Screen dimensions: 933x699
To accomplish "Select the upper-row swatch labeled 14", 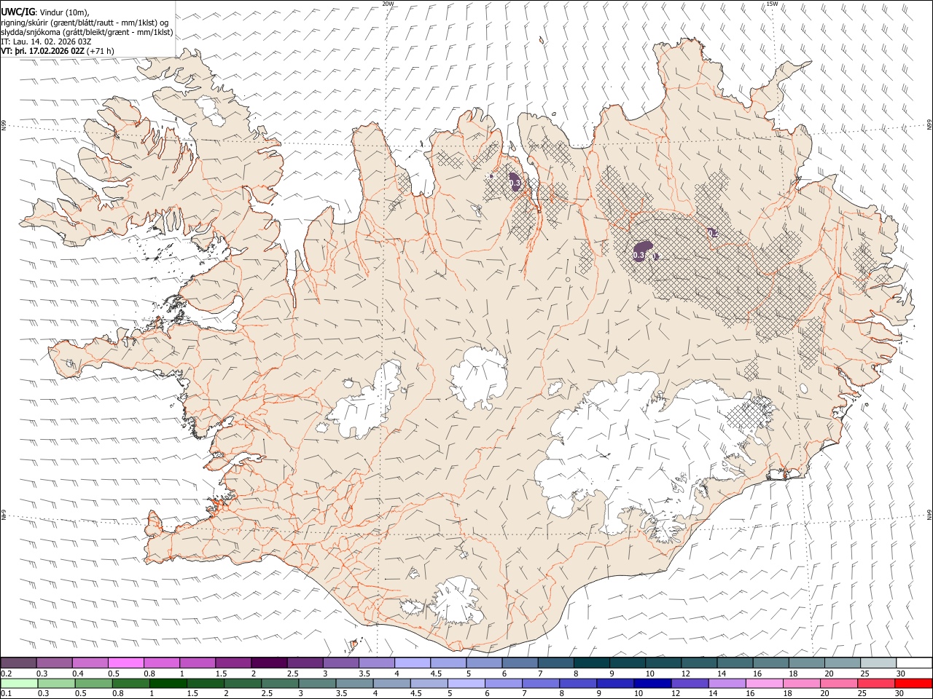I will [x=735, y=663].
